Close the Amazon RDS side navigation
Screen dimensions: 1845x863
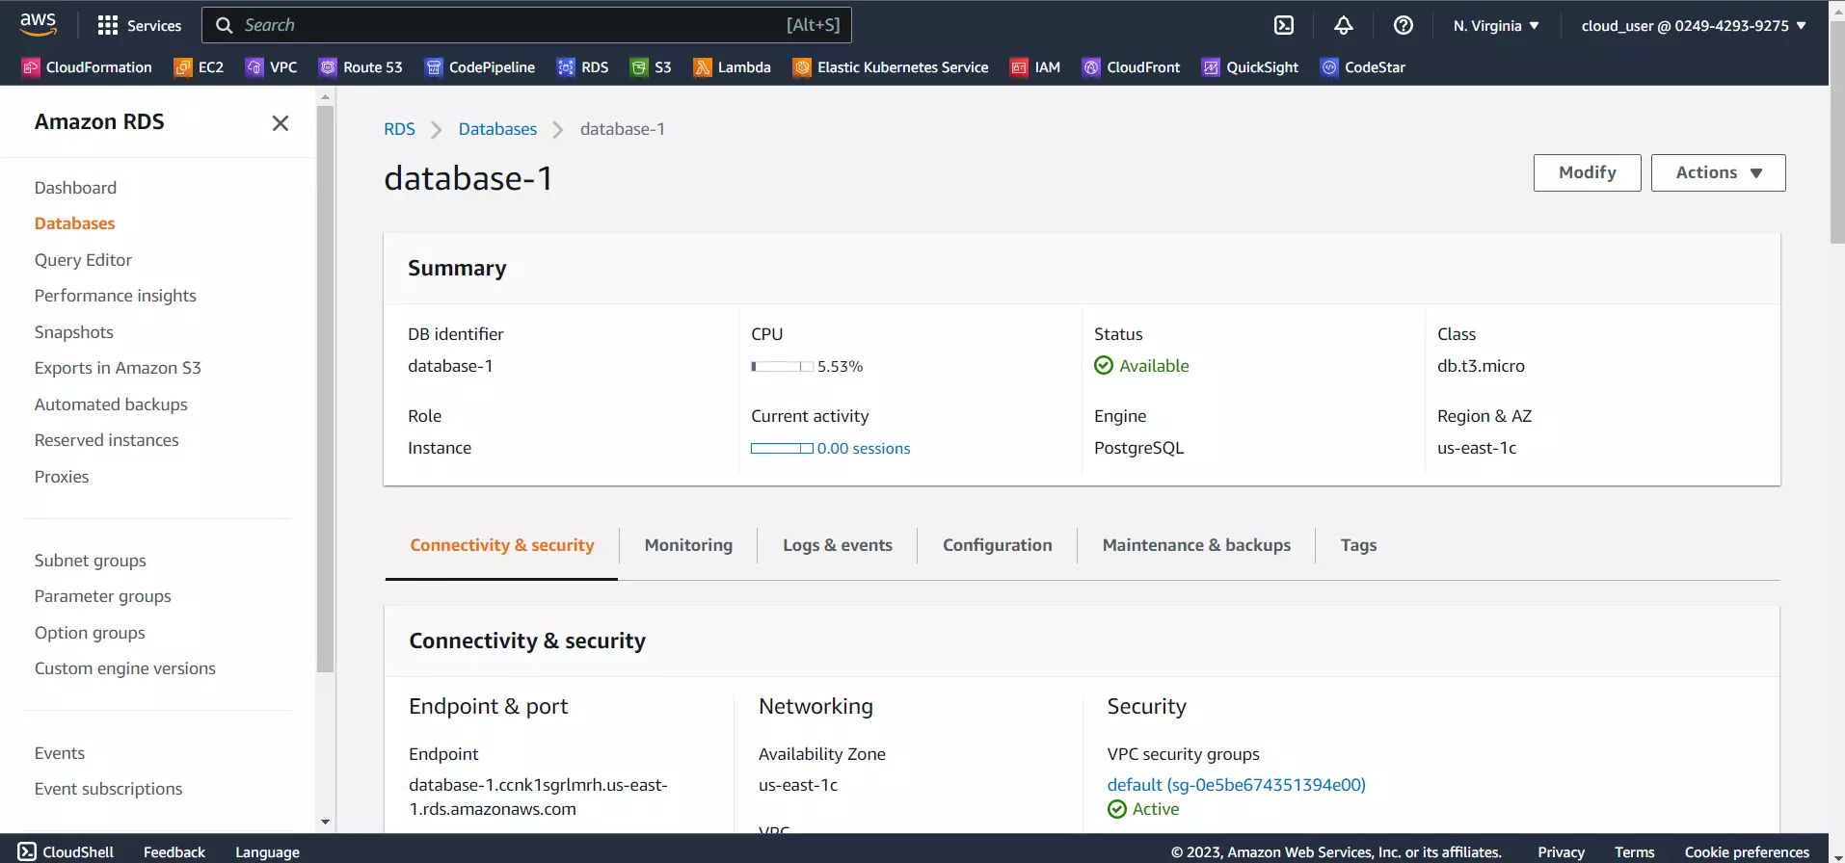[x=281, y=123]
